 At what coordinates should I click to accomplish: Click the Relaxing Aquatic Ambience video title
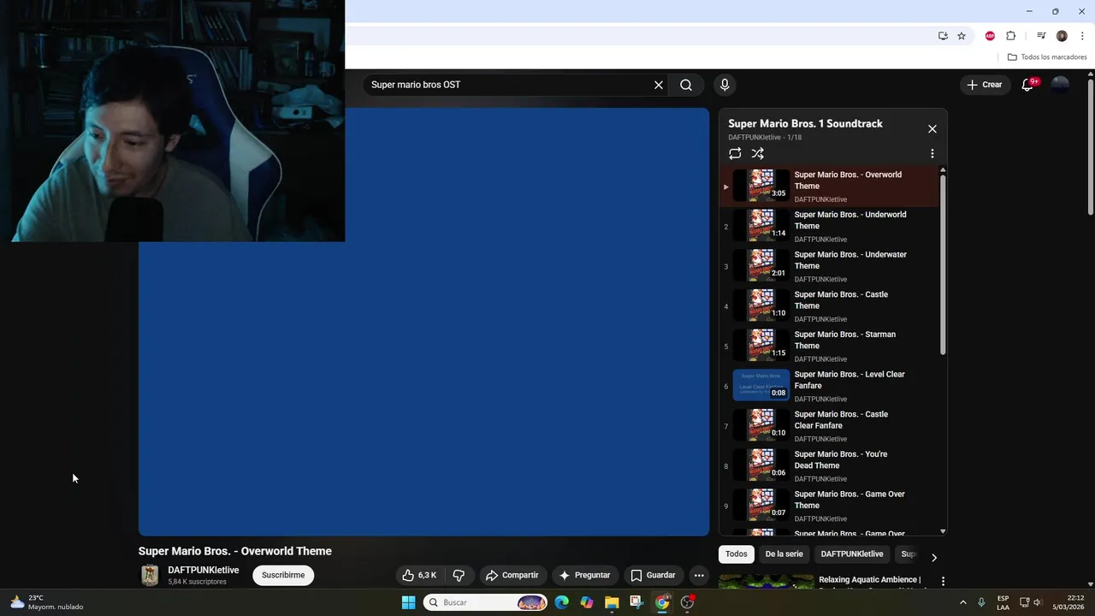pyautogui.click(x=872, y=581)
